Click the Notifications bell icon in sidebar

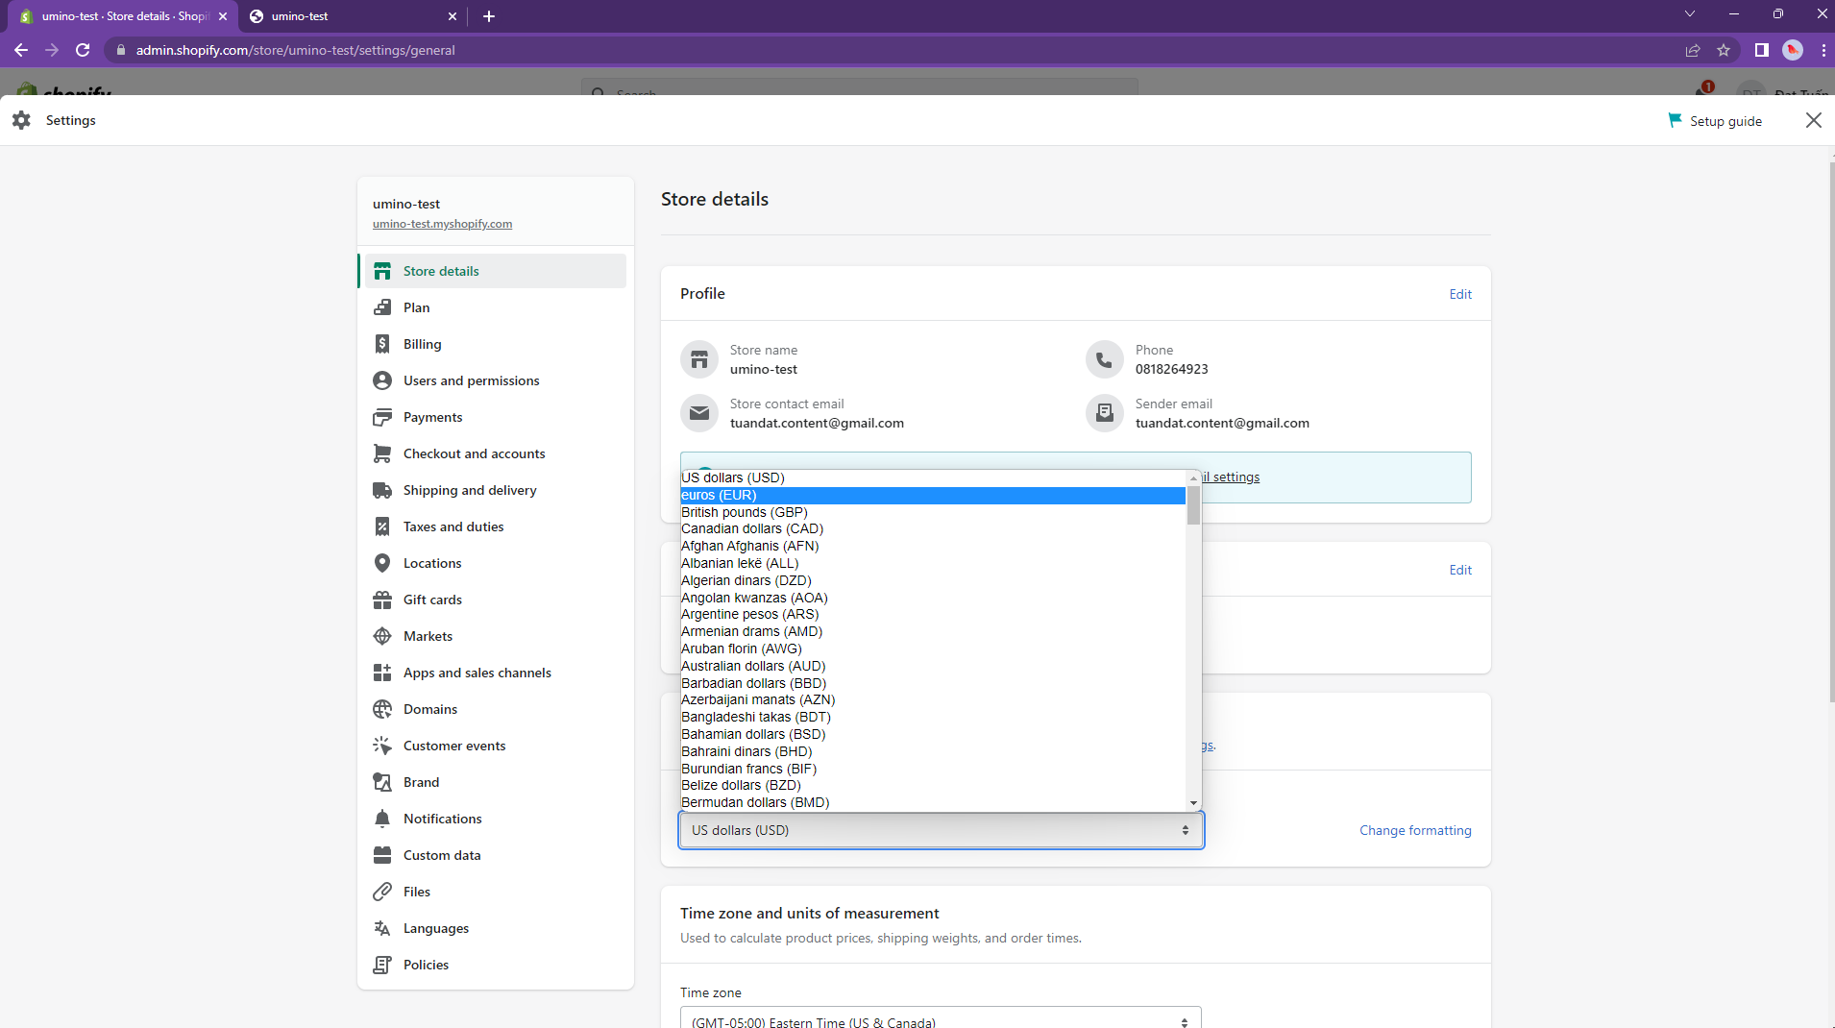(x=382, y=819)
